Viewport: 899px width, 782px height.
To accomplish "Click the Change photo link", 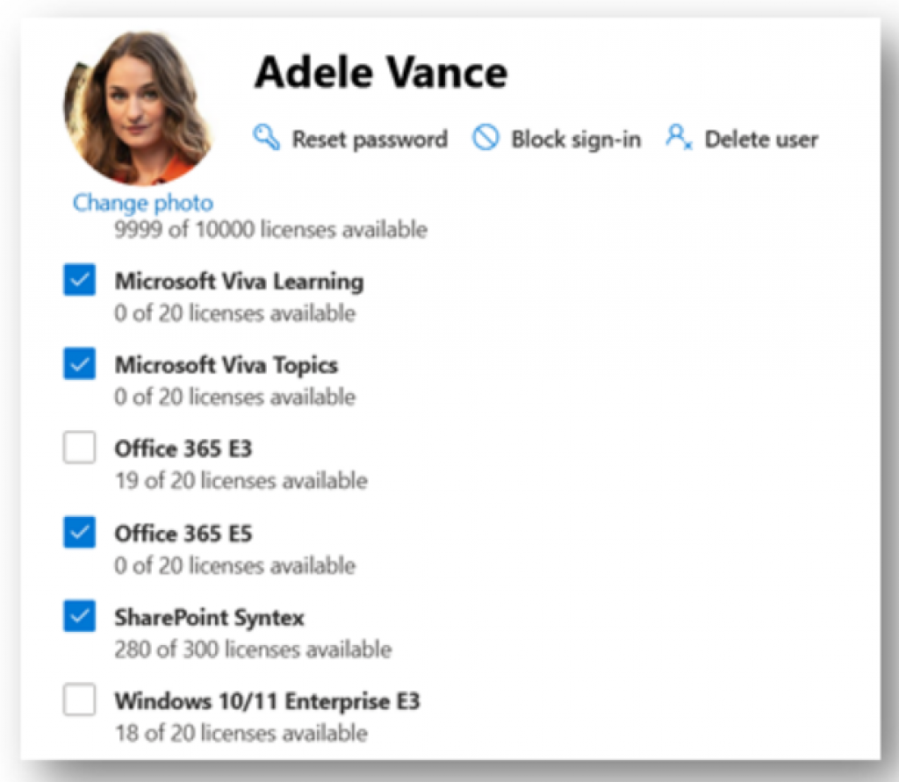I will 143,203.
